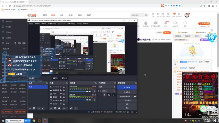Open Douyu user avatar in header
219x123 pixels.
187,15
